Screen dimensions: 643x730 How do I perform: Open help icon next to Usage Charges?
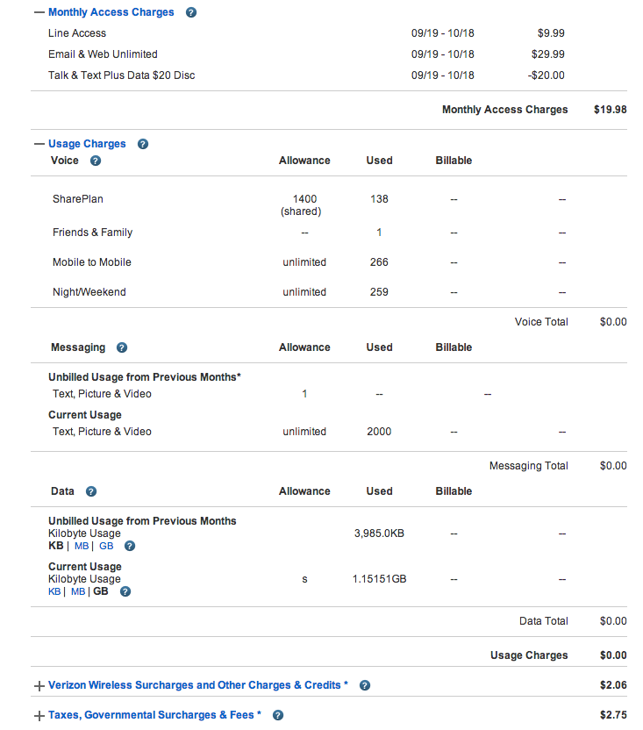(x=143, y=144)
